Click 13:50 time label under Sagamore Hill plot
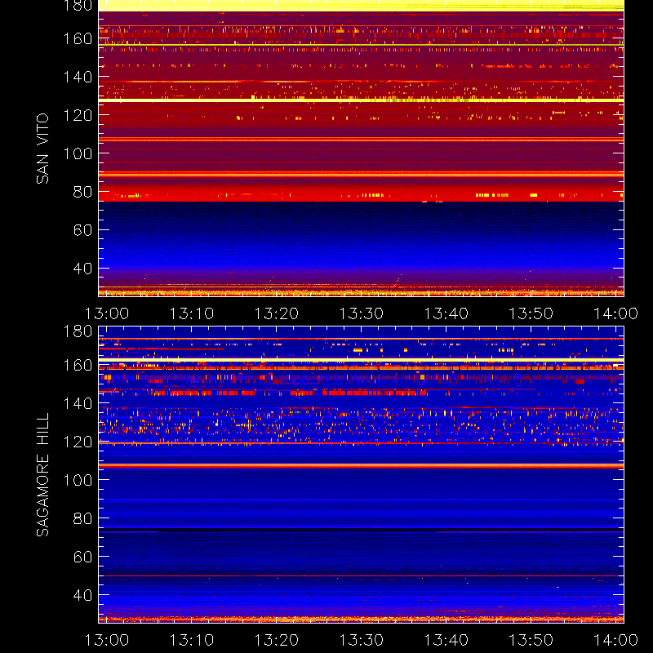This screenshot has width=653, height=653. pyautogui.click(x=531, y=640)
